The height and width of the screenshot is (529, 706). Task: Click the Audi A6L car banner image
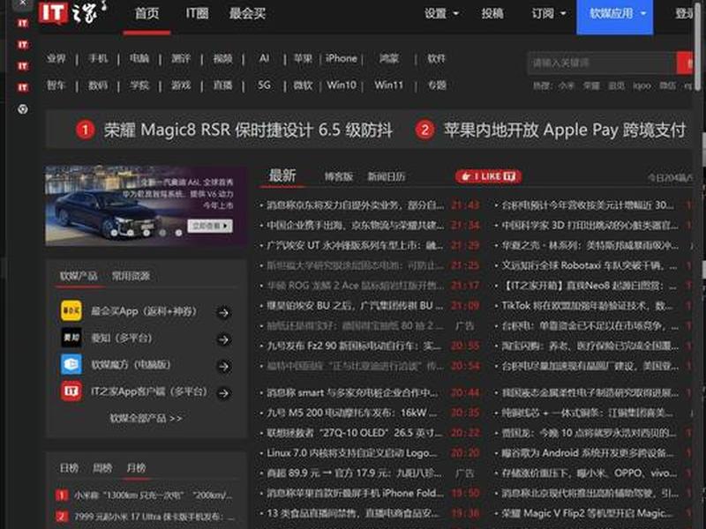pyautogui.click(x=146, y=205)
